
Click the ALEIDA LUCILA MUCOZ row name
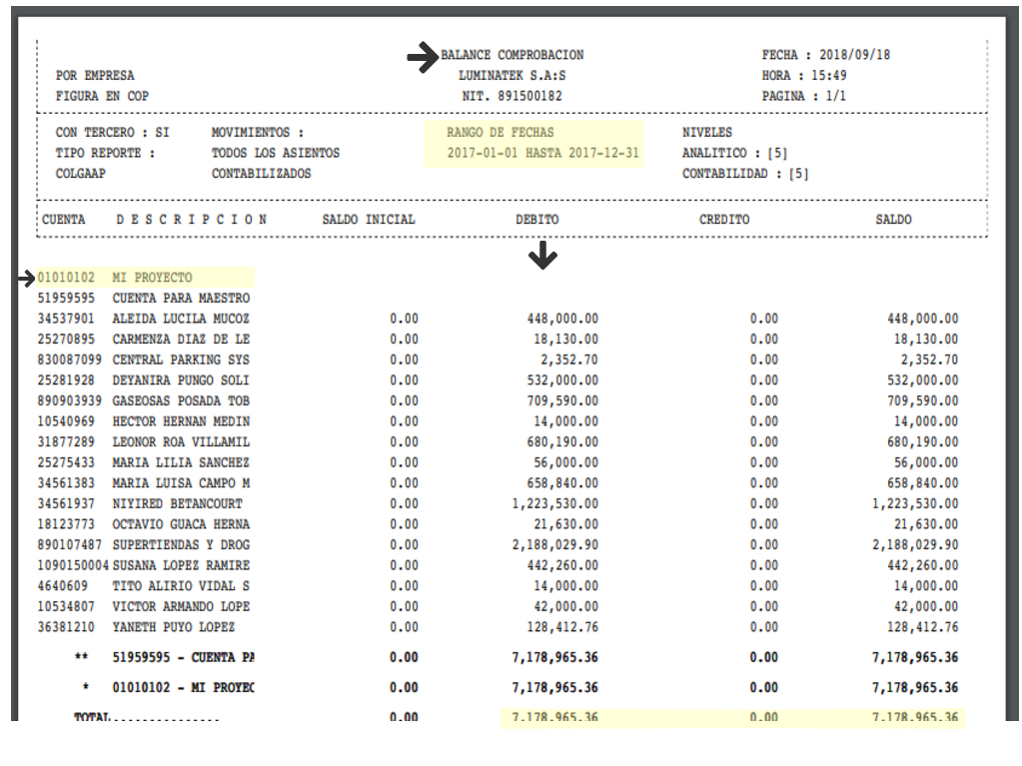(x=180, y=319)
